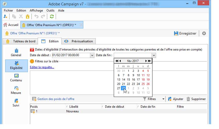Open the Outils menu
Image resolution: width=219 pixels, height=129 pixels.
point(50,11)
